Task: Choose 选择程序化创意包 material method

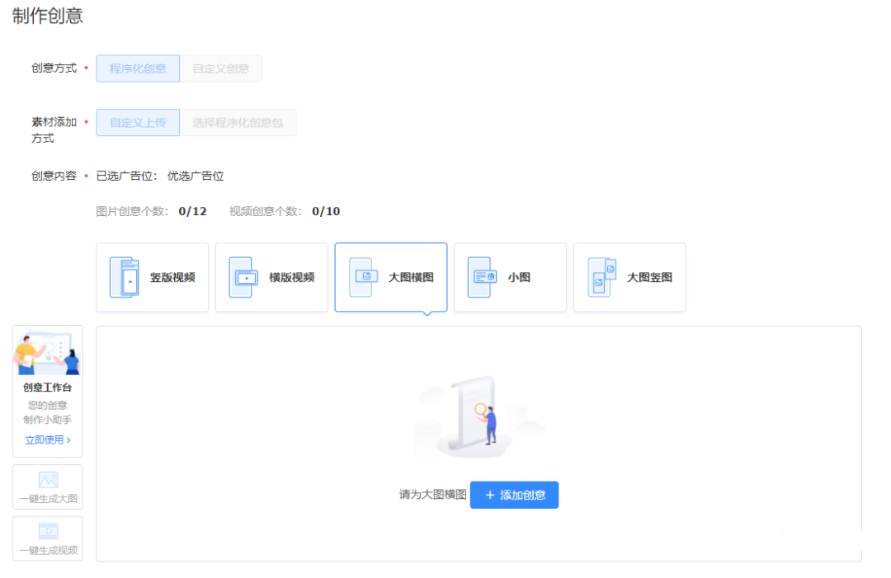Action: pos(238,122)
